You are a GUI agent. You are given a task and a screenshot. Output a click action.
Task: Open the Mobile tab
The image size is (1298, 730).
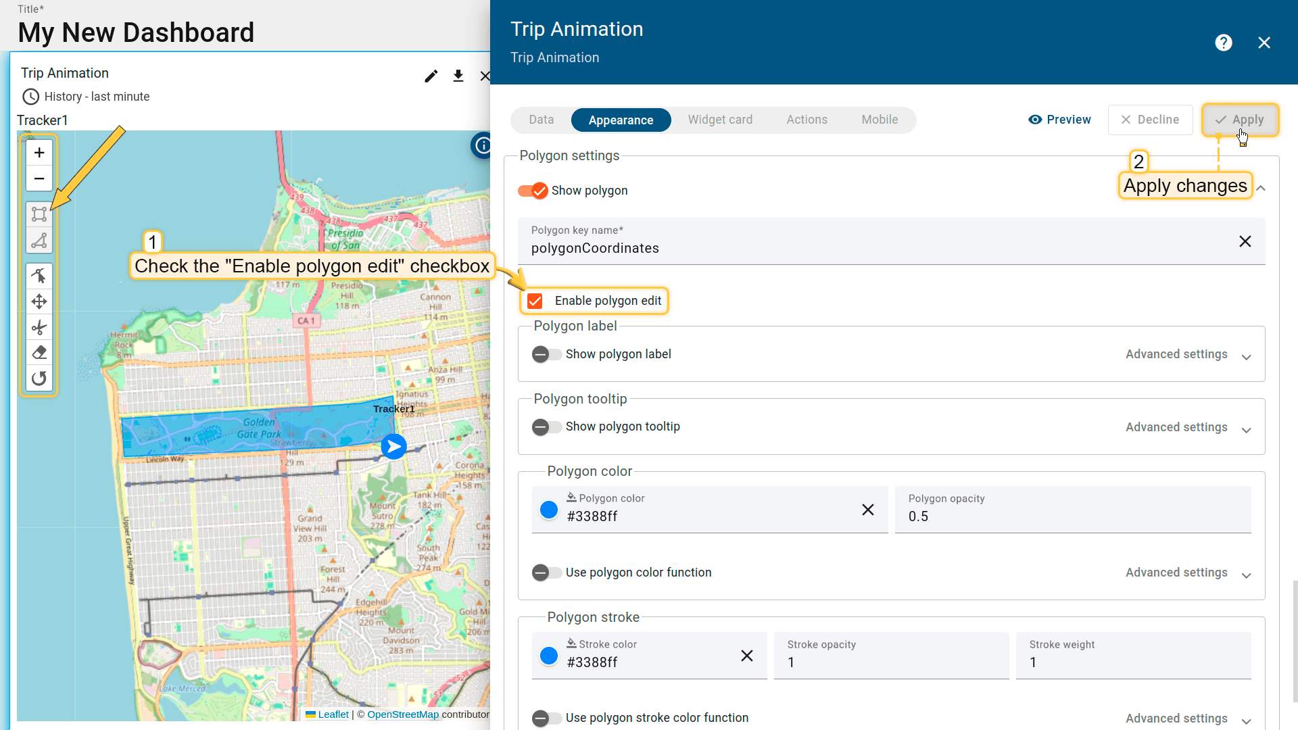coord(880,120)
